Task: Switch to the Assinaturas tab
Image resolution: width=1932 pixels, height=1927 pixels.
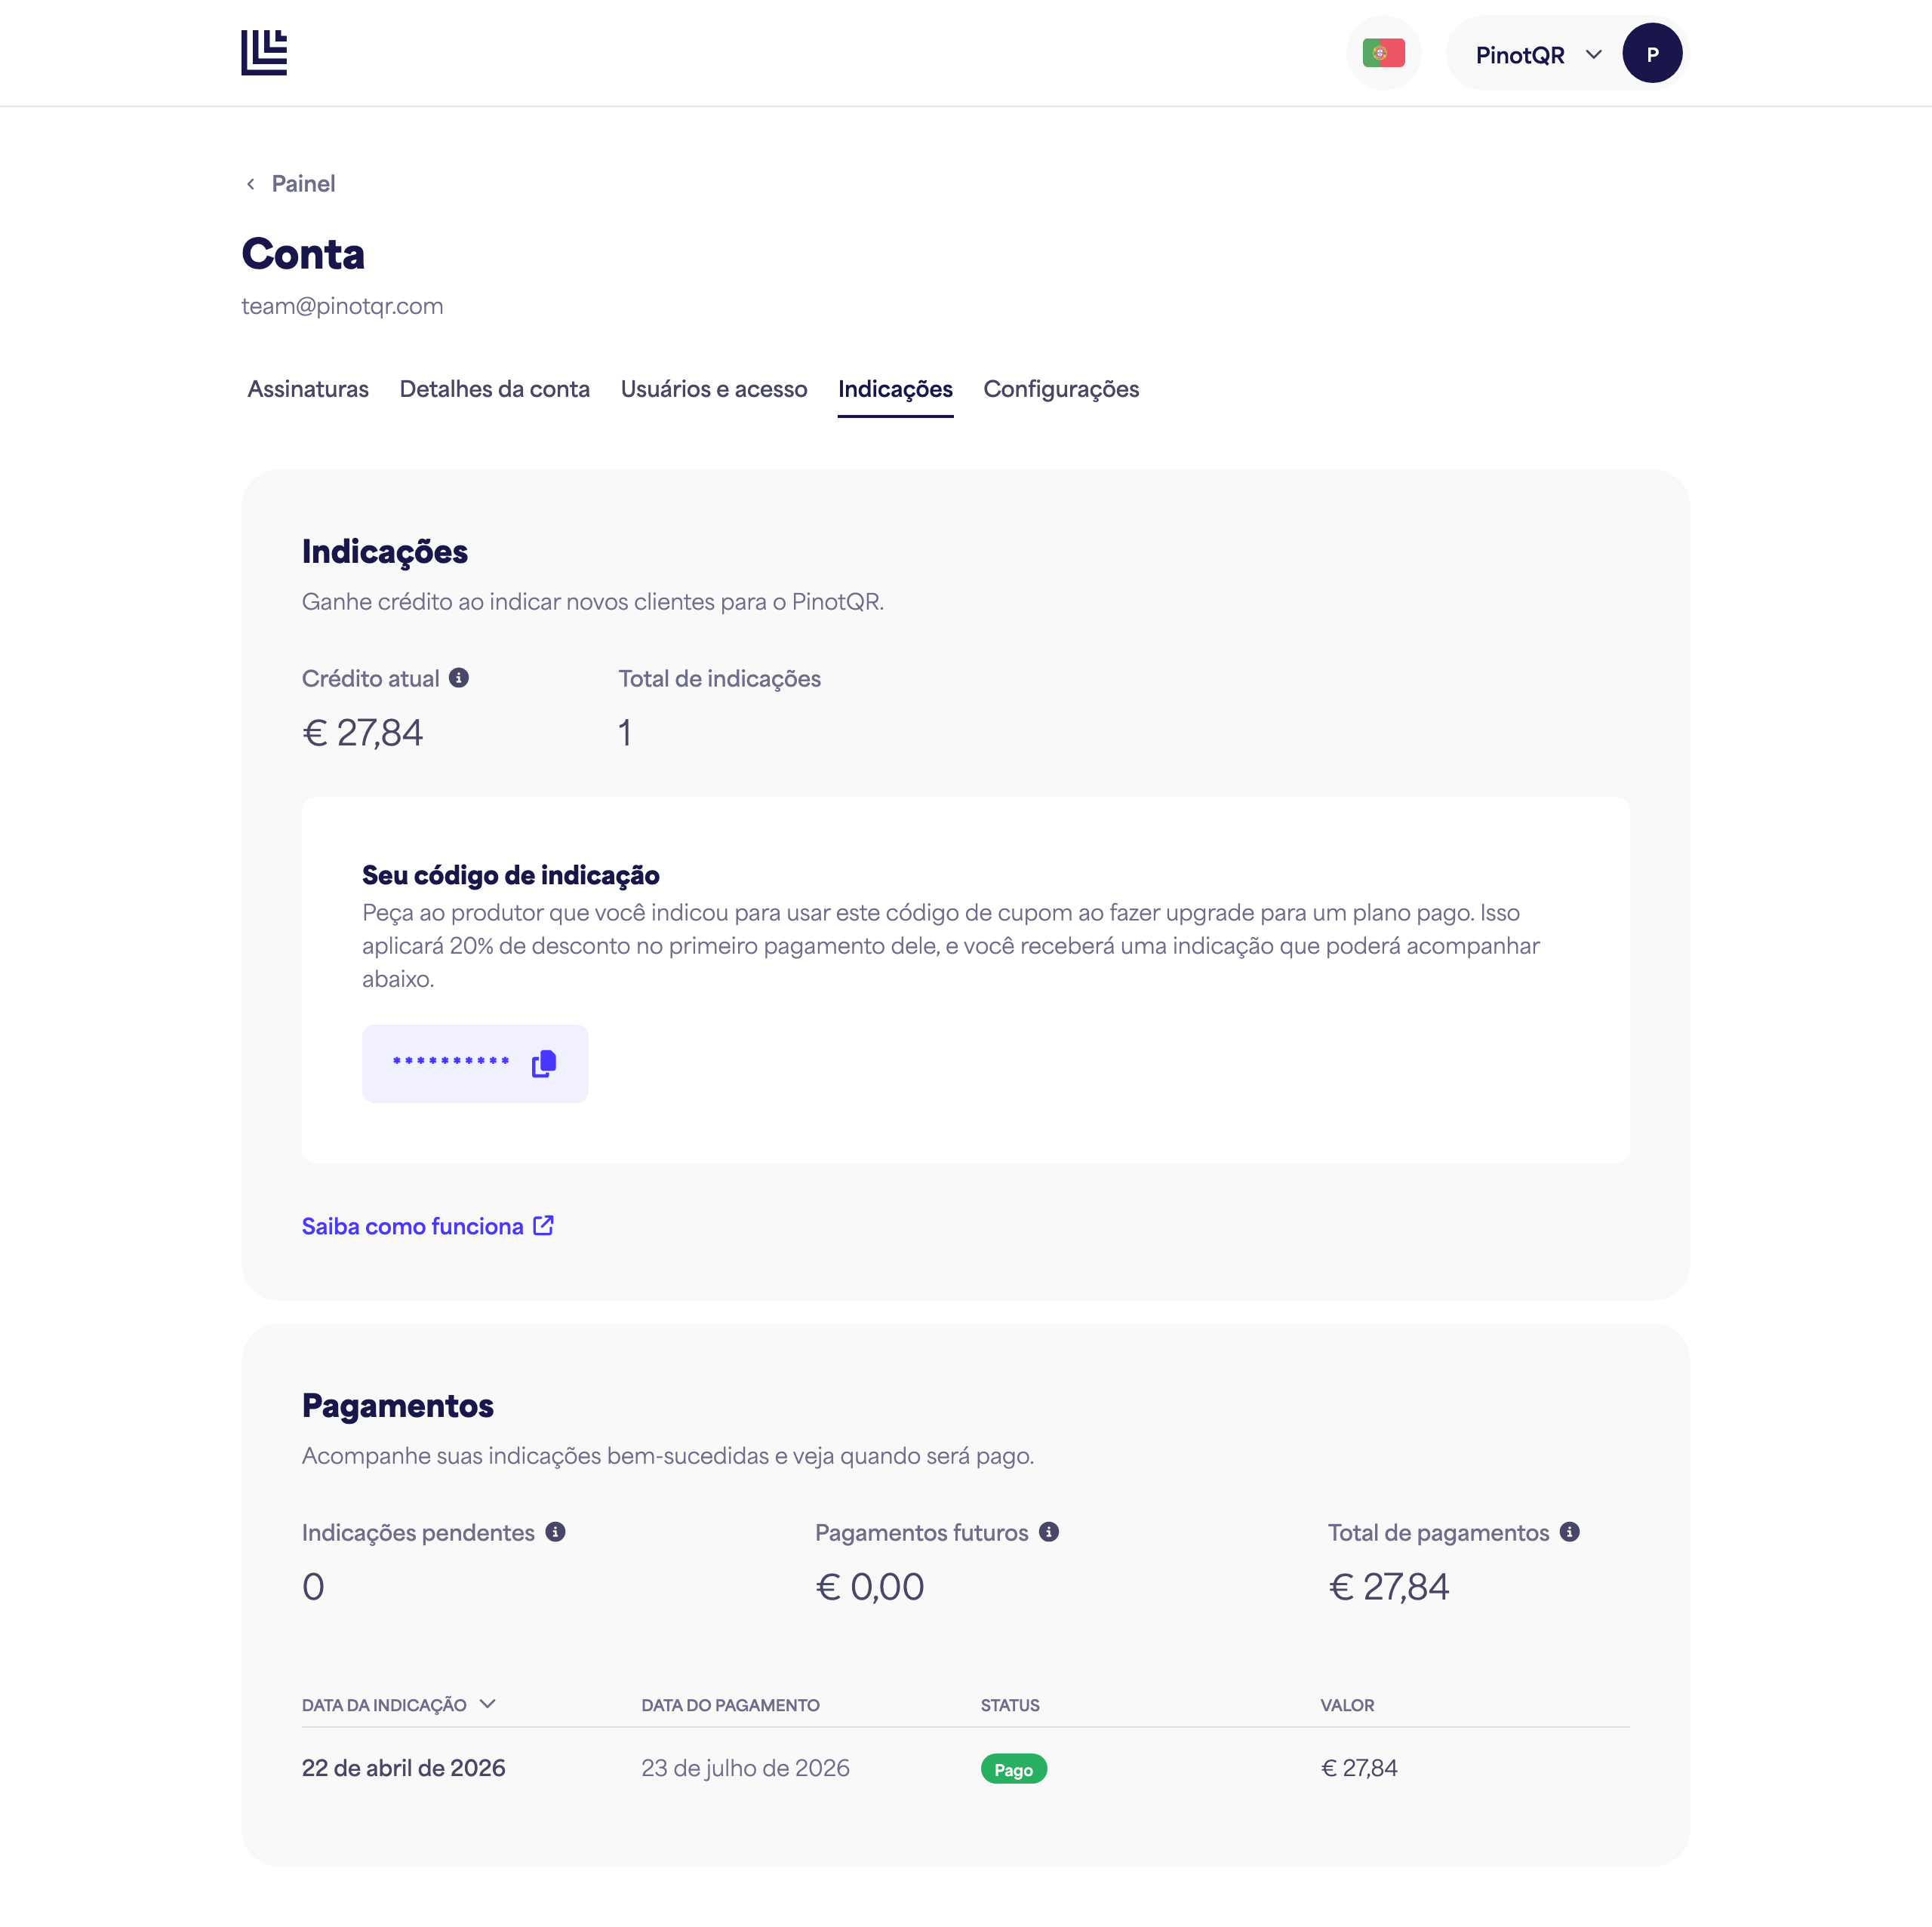Action: (308, 389)
